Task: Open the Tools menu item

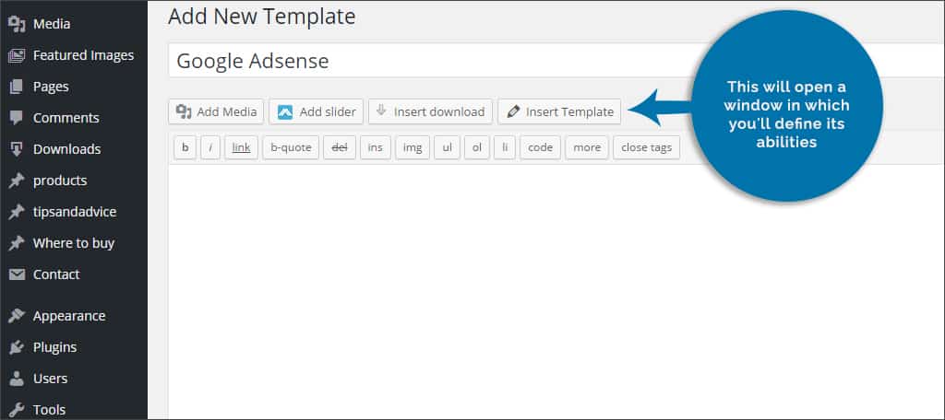Action: [50, 410]
